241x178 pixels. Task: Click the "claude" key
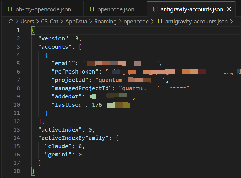tap(58, 146)
